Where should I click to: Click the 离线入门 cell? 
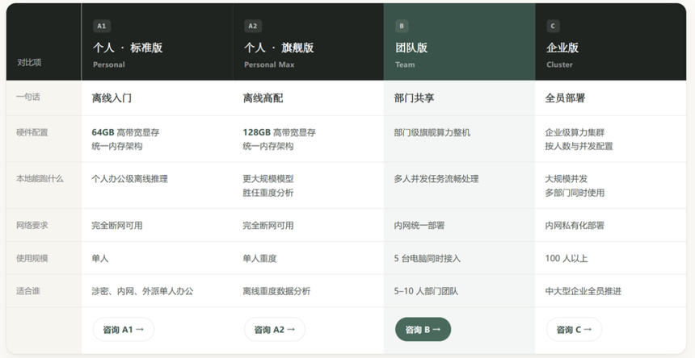click(112, 98)
